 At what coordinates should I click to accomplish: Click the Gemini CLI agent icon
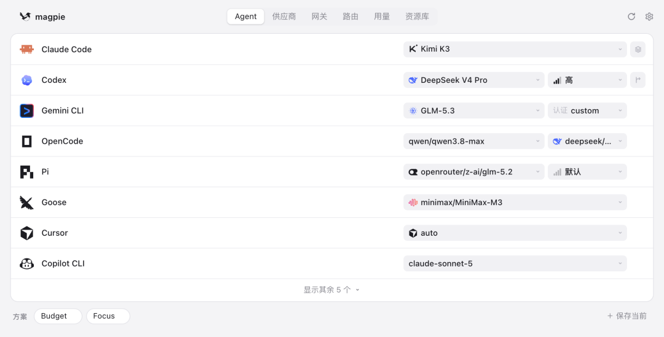(x=26, y=110)
